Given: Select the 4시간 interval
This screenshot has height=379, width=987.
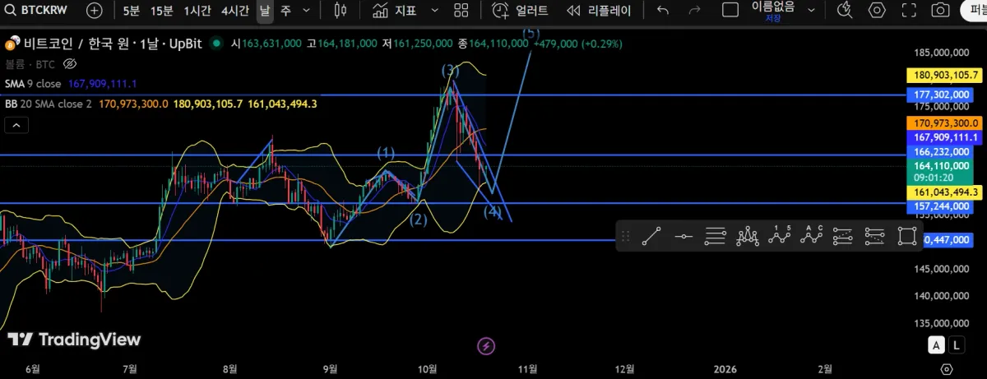Looking at the screenshot, I should point(235,11).
